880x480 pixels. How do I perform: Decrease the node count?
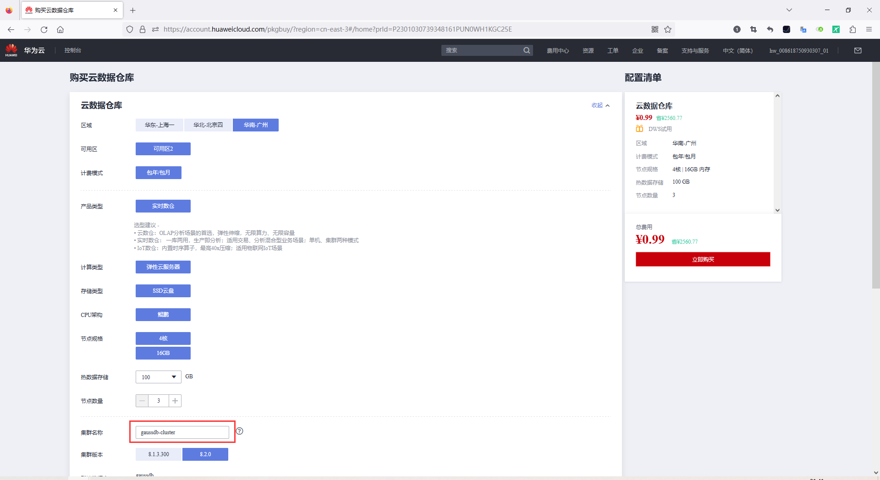tap(142, 401)
